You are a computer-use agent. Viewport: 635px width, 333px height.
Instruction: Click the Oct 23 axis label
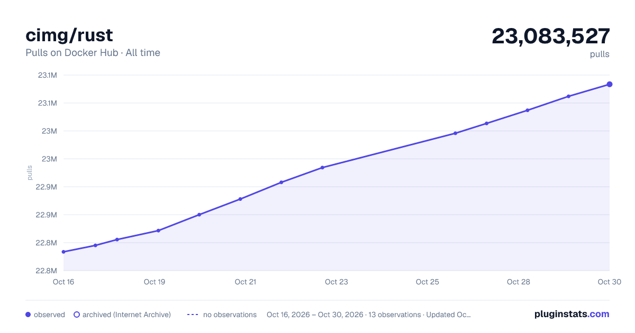337,282
